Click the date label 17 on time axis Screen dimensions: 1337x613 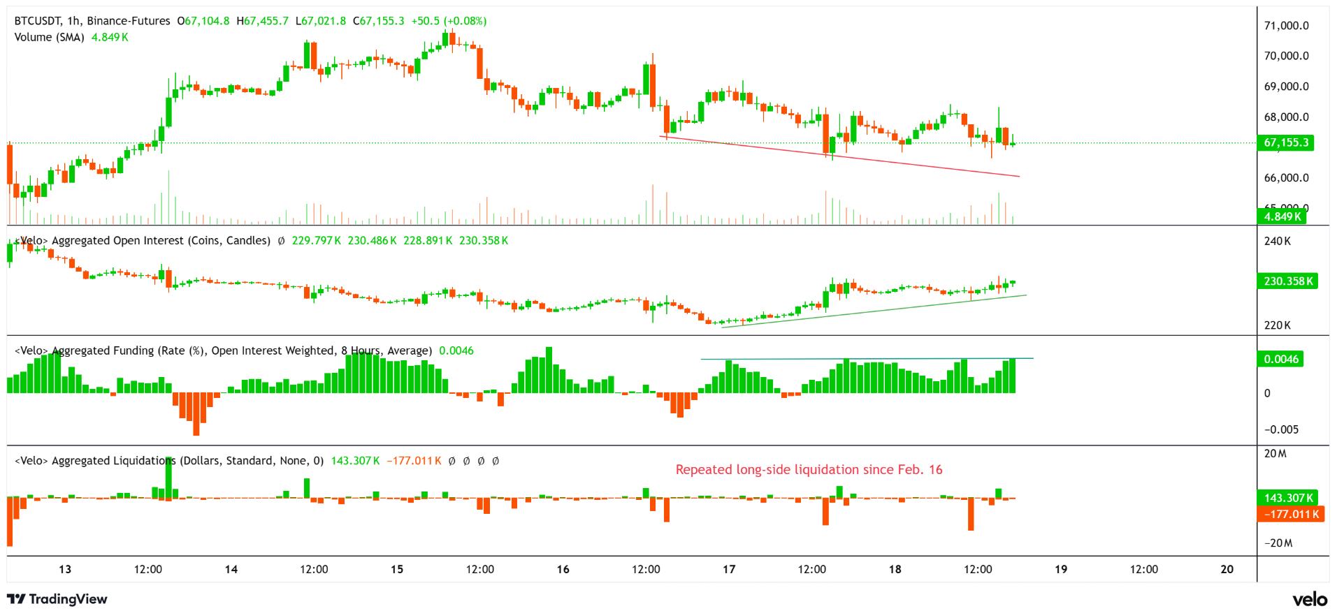[729, 570]
